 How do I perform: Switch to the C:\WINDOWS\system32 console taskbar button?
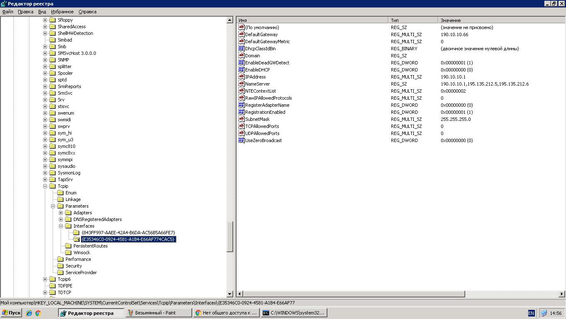(x=294, y=313)
